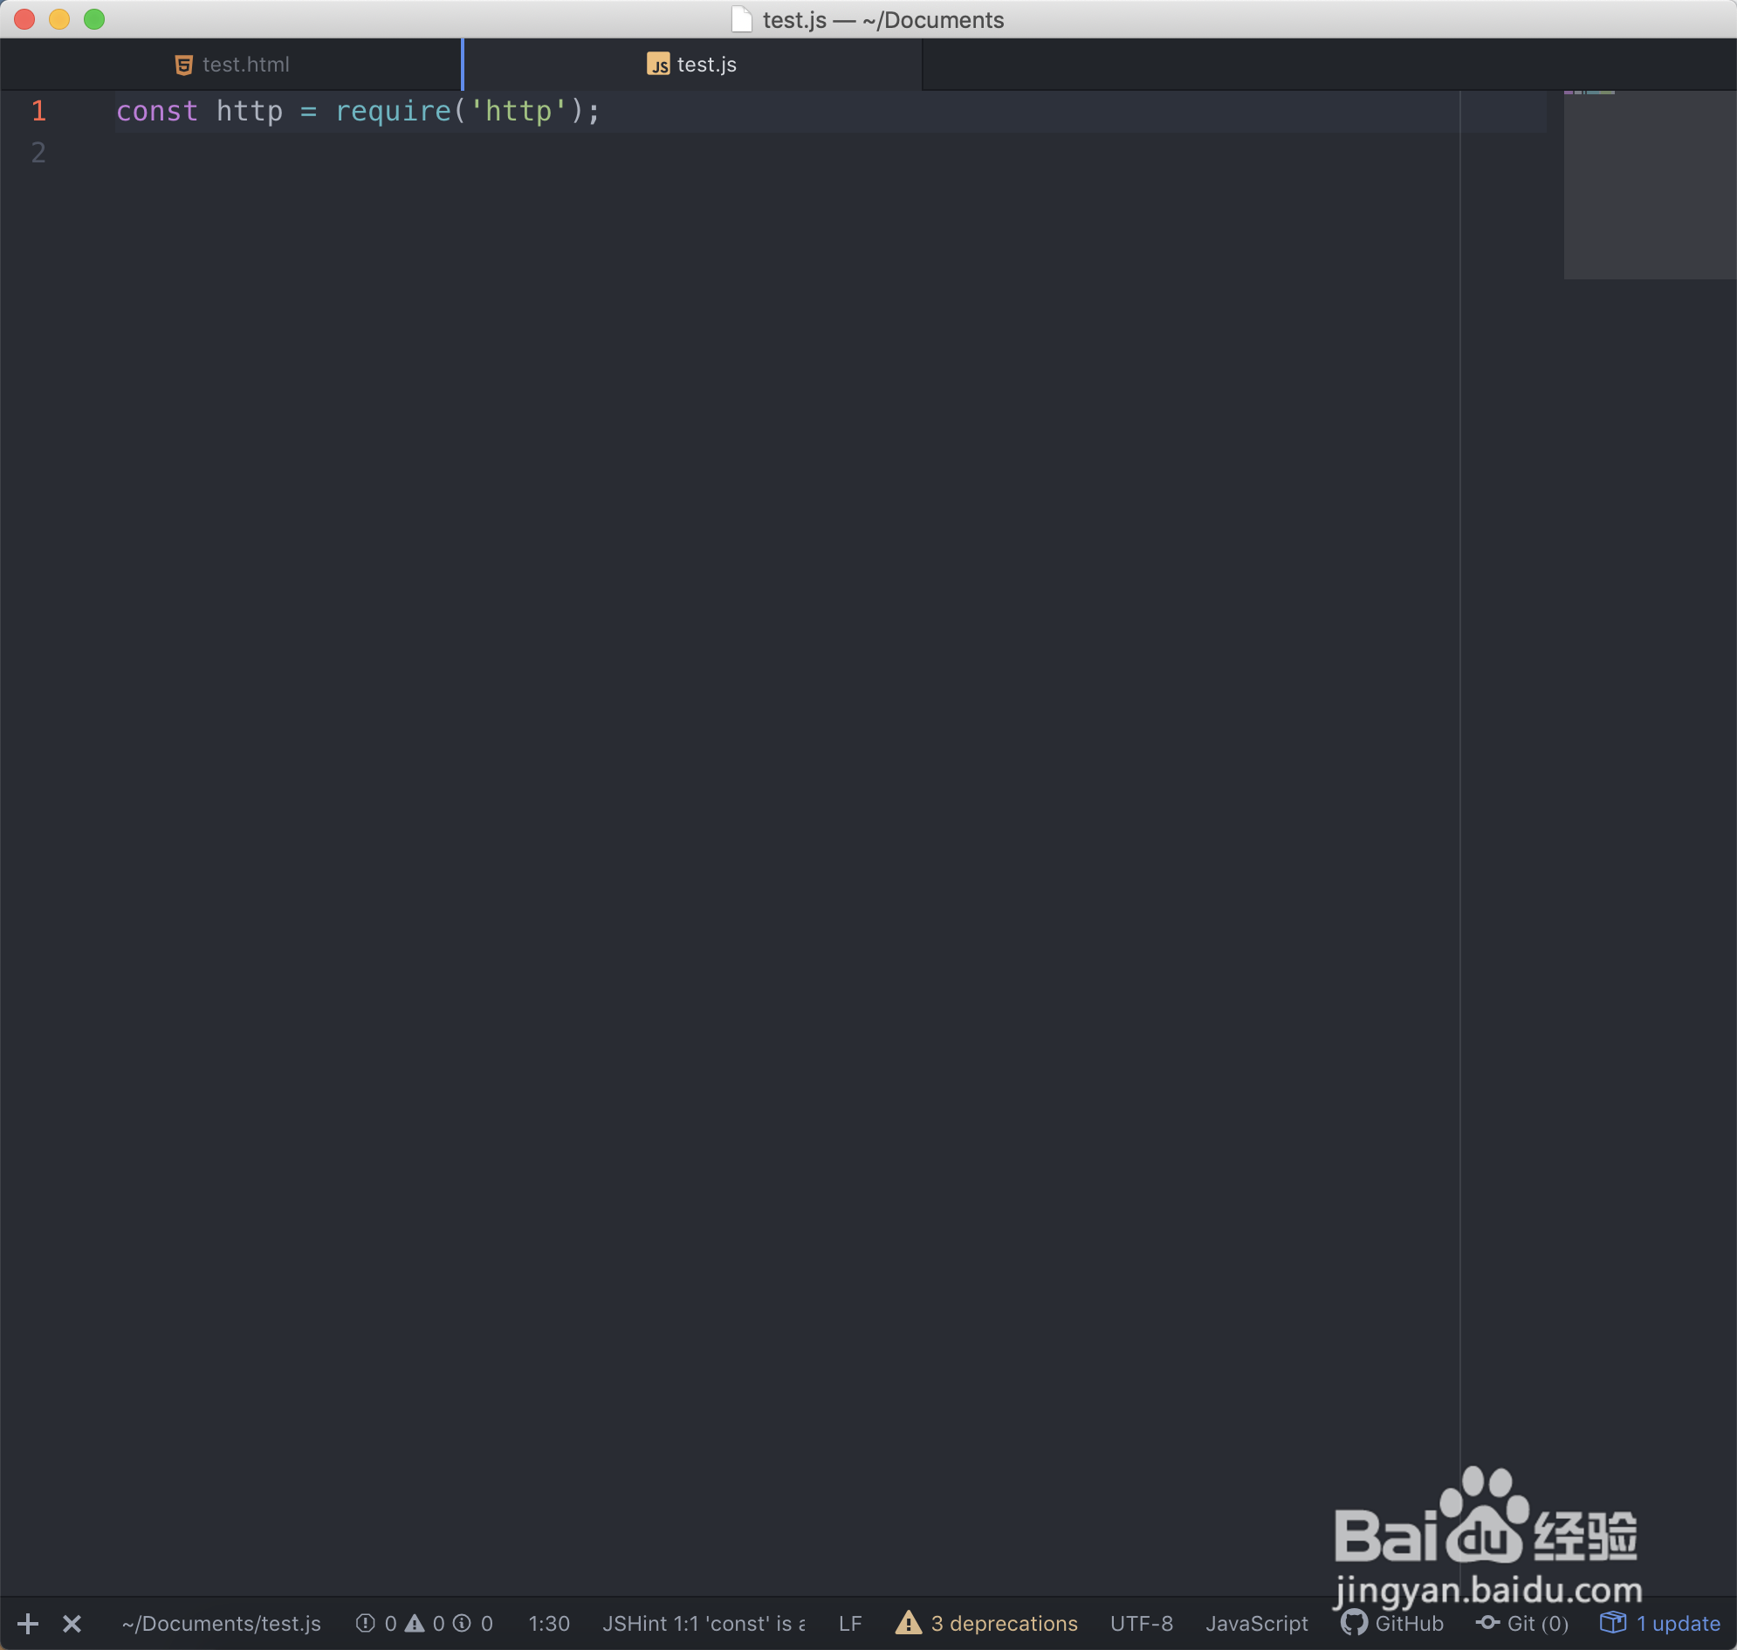The width and height of the screenshot is (1737, 1650).
Task: Click the 1:30 cursor position indicator
Action: point(549,1624)
